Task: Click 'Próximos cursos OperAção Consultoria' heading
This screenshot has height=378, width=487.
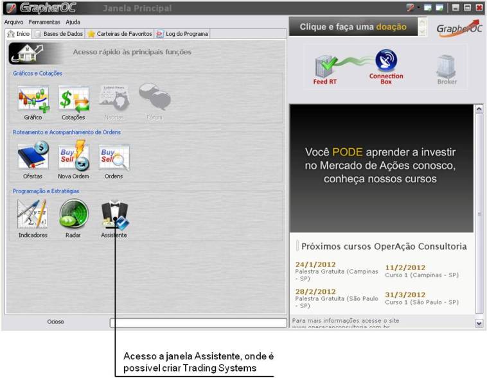Action: coord(384,246)
